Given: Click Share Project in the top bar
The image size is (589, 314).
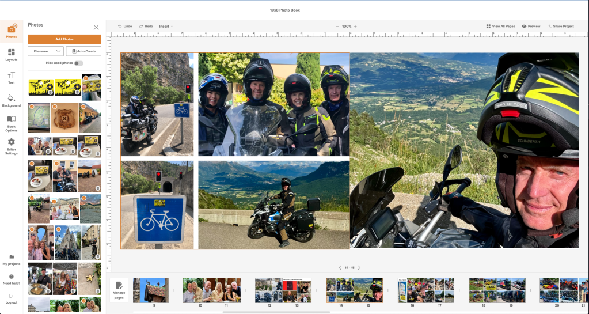Looking at the screenshot, I should click(561, 26).
